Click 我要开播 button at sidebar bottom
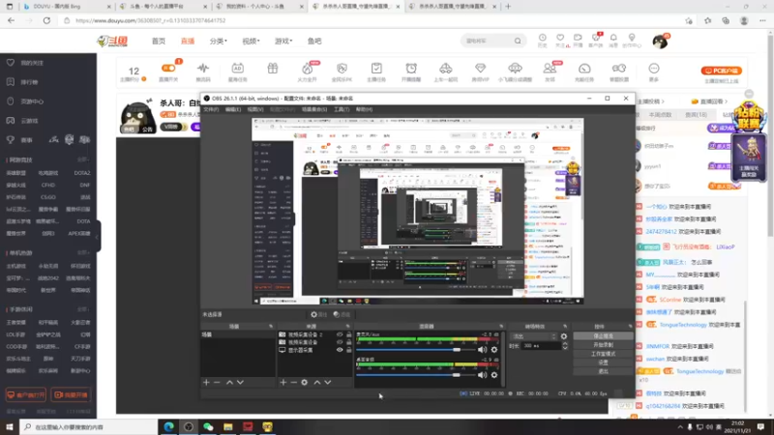Image resolution: width=774 pixels, height=435 pixels. click(71, 395)
